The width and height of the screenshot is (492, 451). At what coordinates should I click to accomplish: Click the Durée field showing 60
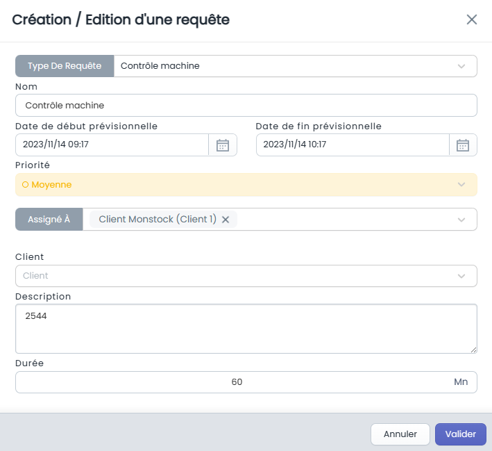click(246, 382)
